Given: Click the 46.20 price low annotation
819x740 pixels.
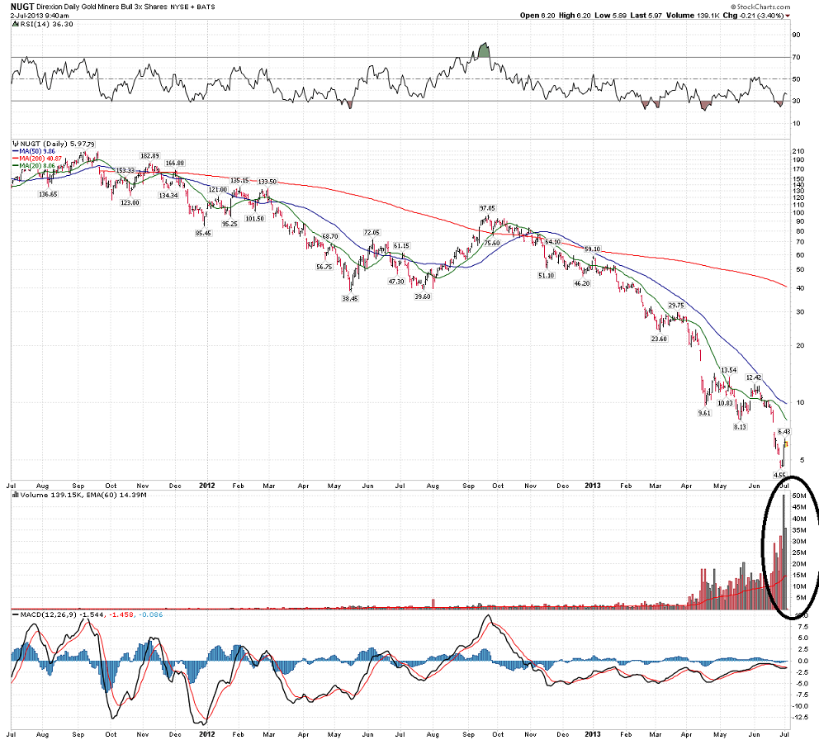Looking at the screenshot, I should [x=582, y=283].
